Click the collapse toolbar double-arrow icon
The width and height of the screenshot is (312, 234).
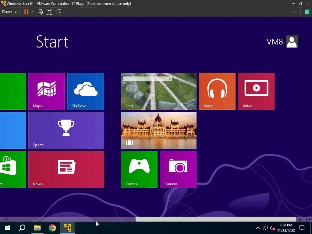coord(295,12)
